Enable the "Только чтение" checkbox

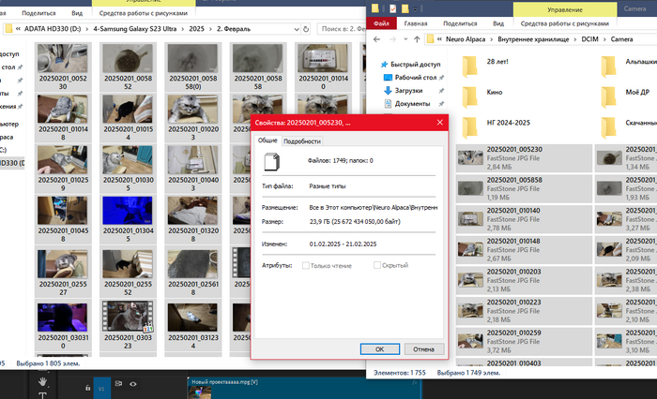[x=307, y=266]
